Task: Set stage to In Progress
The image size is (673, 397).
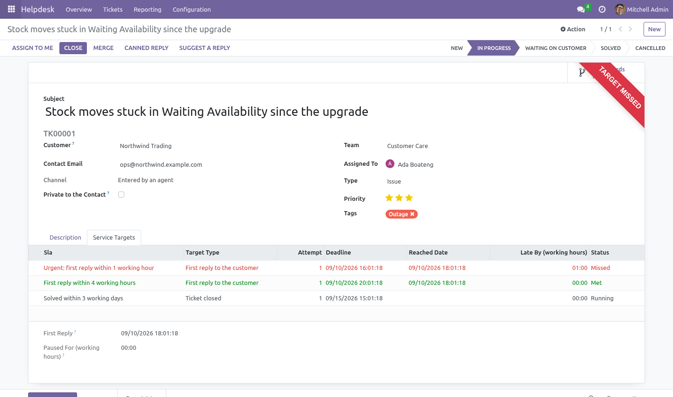Action: (494, 48)
